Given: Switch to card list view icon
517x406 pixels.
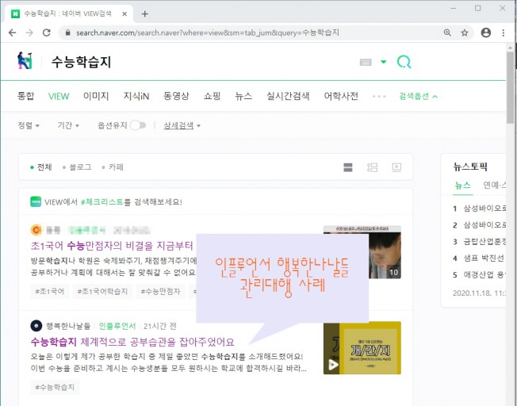Looking at the screenshot, I should 348,167.
